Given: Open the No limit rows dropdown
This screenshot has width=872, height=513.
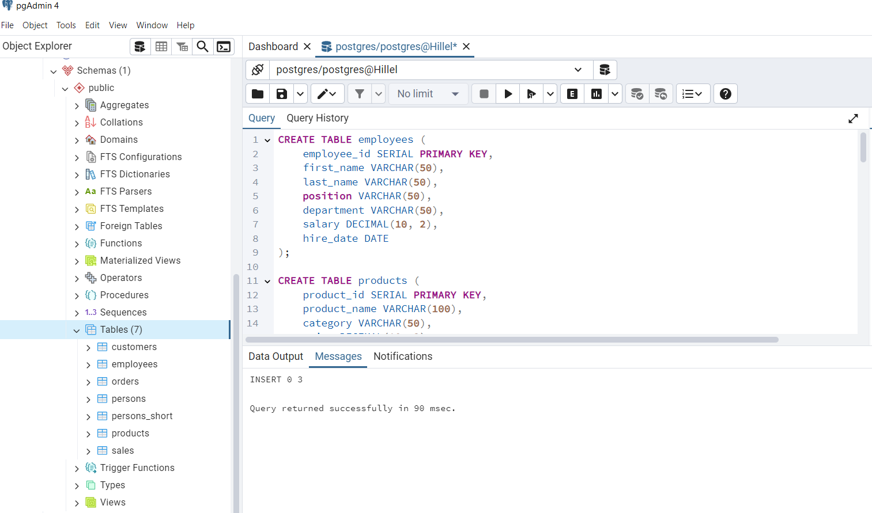Looking at the screenshot, I should coord(428,93).
